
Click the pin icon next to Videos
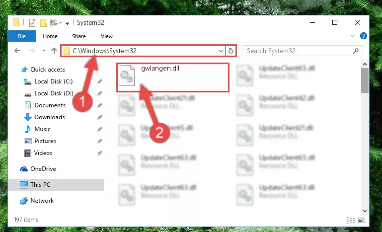(x=100, y=154)
